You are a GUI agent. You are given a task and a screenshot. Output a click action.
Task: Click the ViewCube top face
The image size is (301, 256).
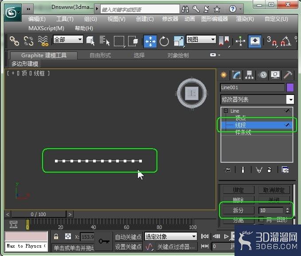pos(192,94)
